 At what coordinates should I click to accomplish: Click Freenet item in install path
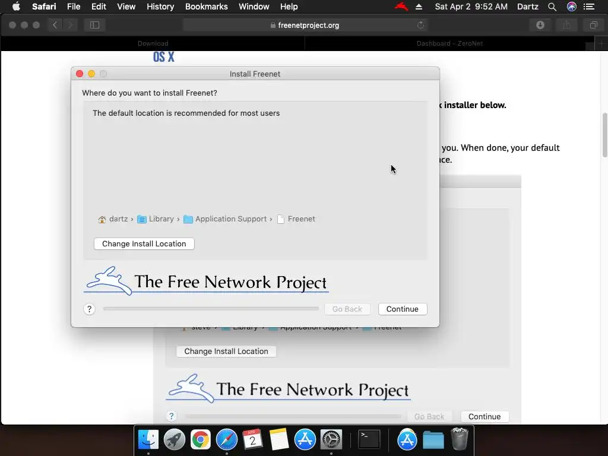pos(296,219)
